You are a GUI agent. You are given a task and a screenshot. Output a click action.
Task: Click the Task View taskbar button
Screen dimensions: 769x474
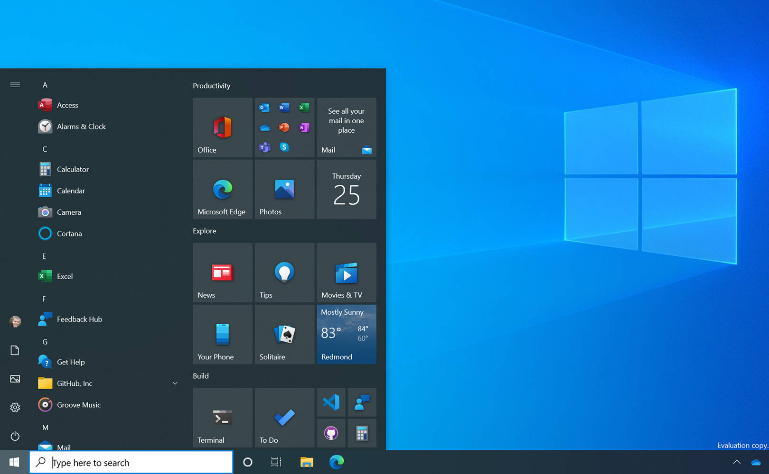click(x=276, y=462)
